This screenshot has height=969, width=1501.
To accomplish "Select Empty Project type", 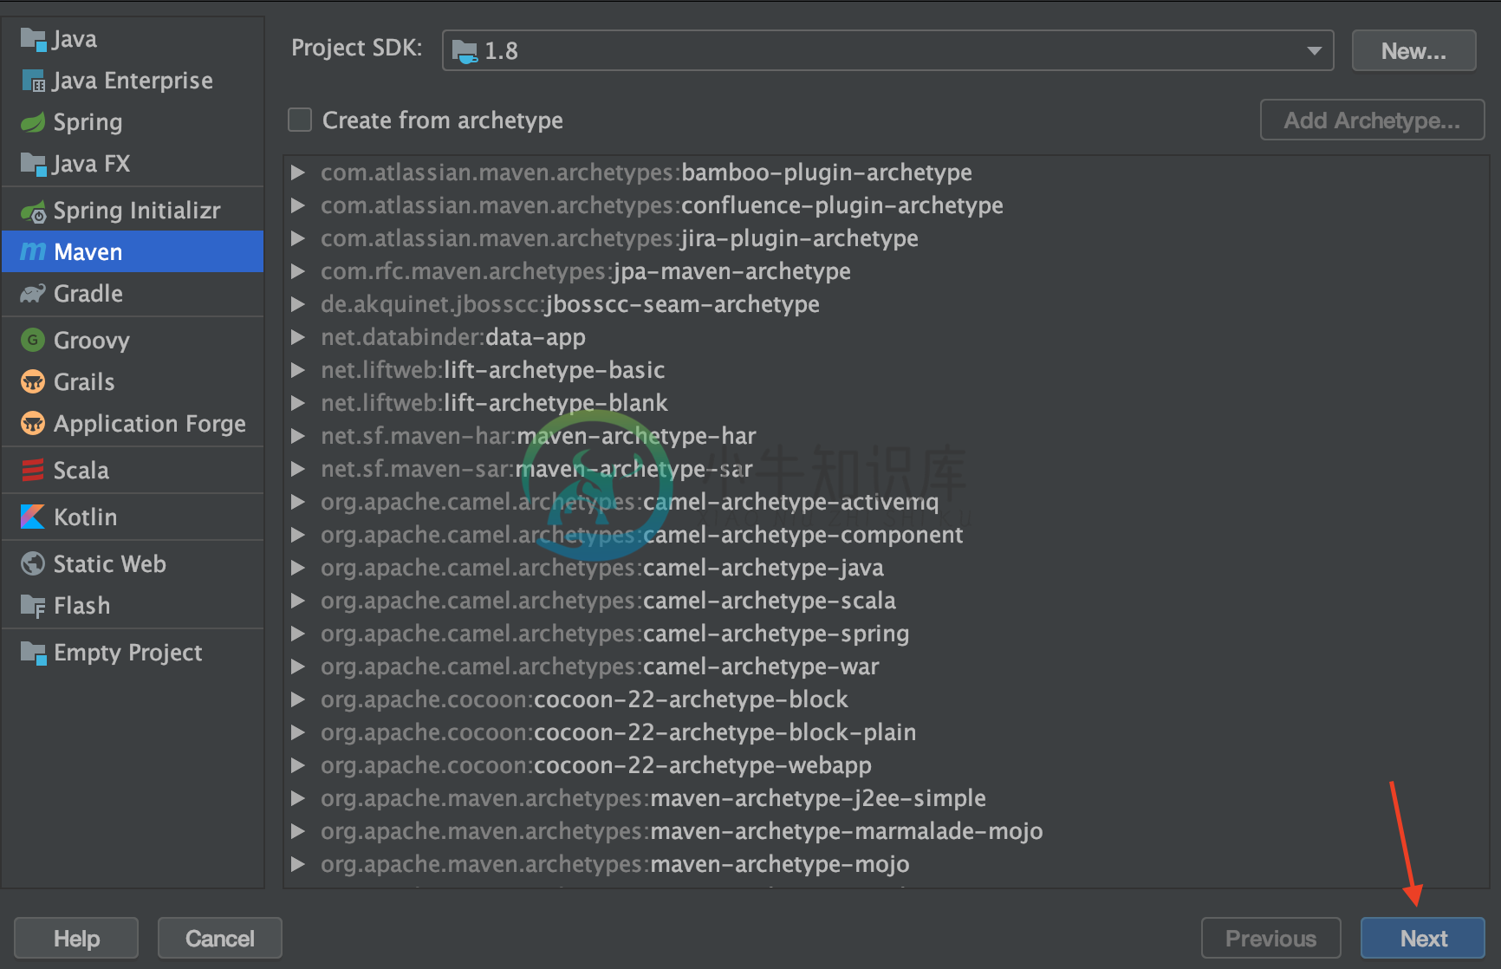I will point(133,652).
